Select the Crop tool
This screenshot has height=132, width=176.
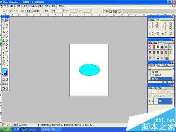click(x=4, y=32)
